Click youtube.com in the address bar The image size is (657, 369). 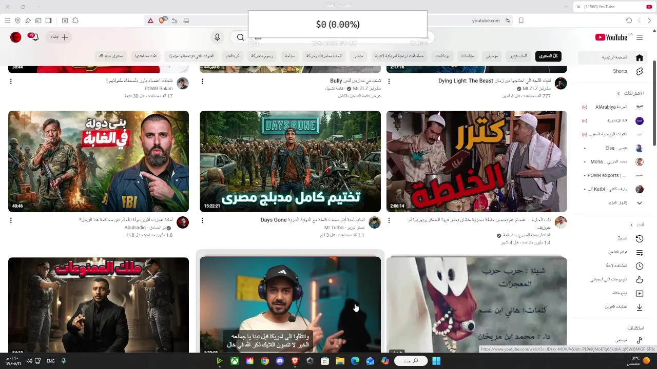coord(486,20)
